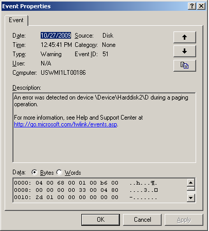The image size is (209, 231).
Task: Click the data row starting 0000:
Action: point(85,183)
